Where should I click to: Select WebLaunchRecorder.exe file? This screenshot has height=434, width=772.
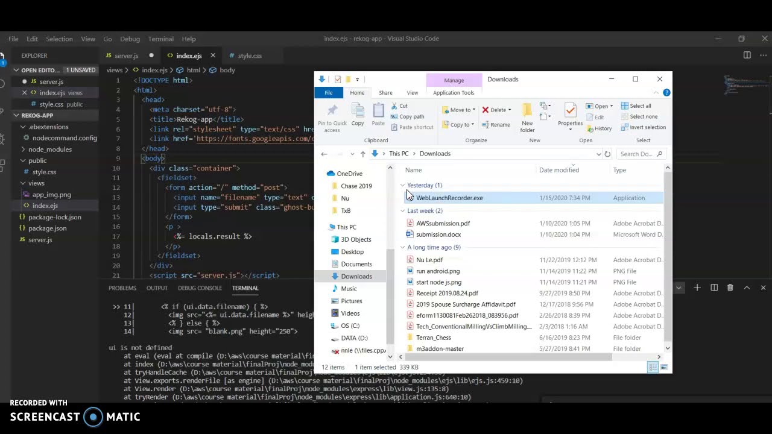point(449,198)
